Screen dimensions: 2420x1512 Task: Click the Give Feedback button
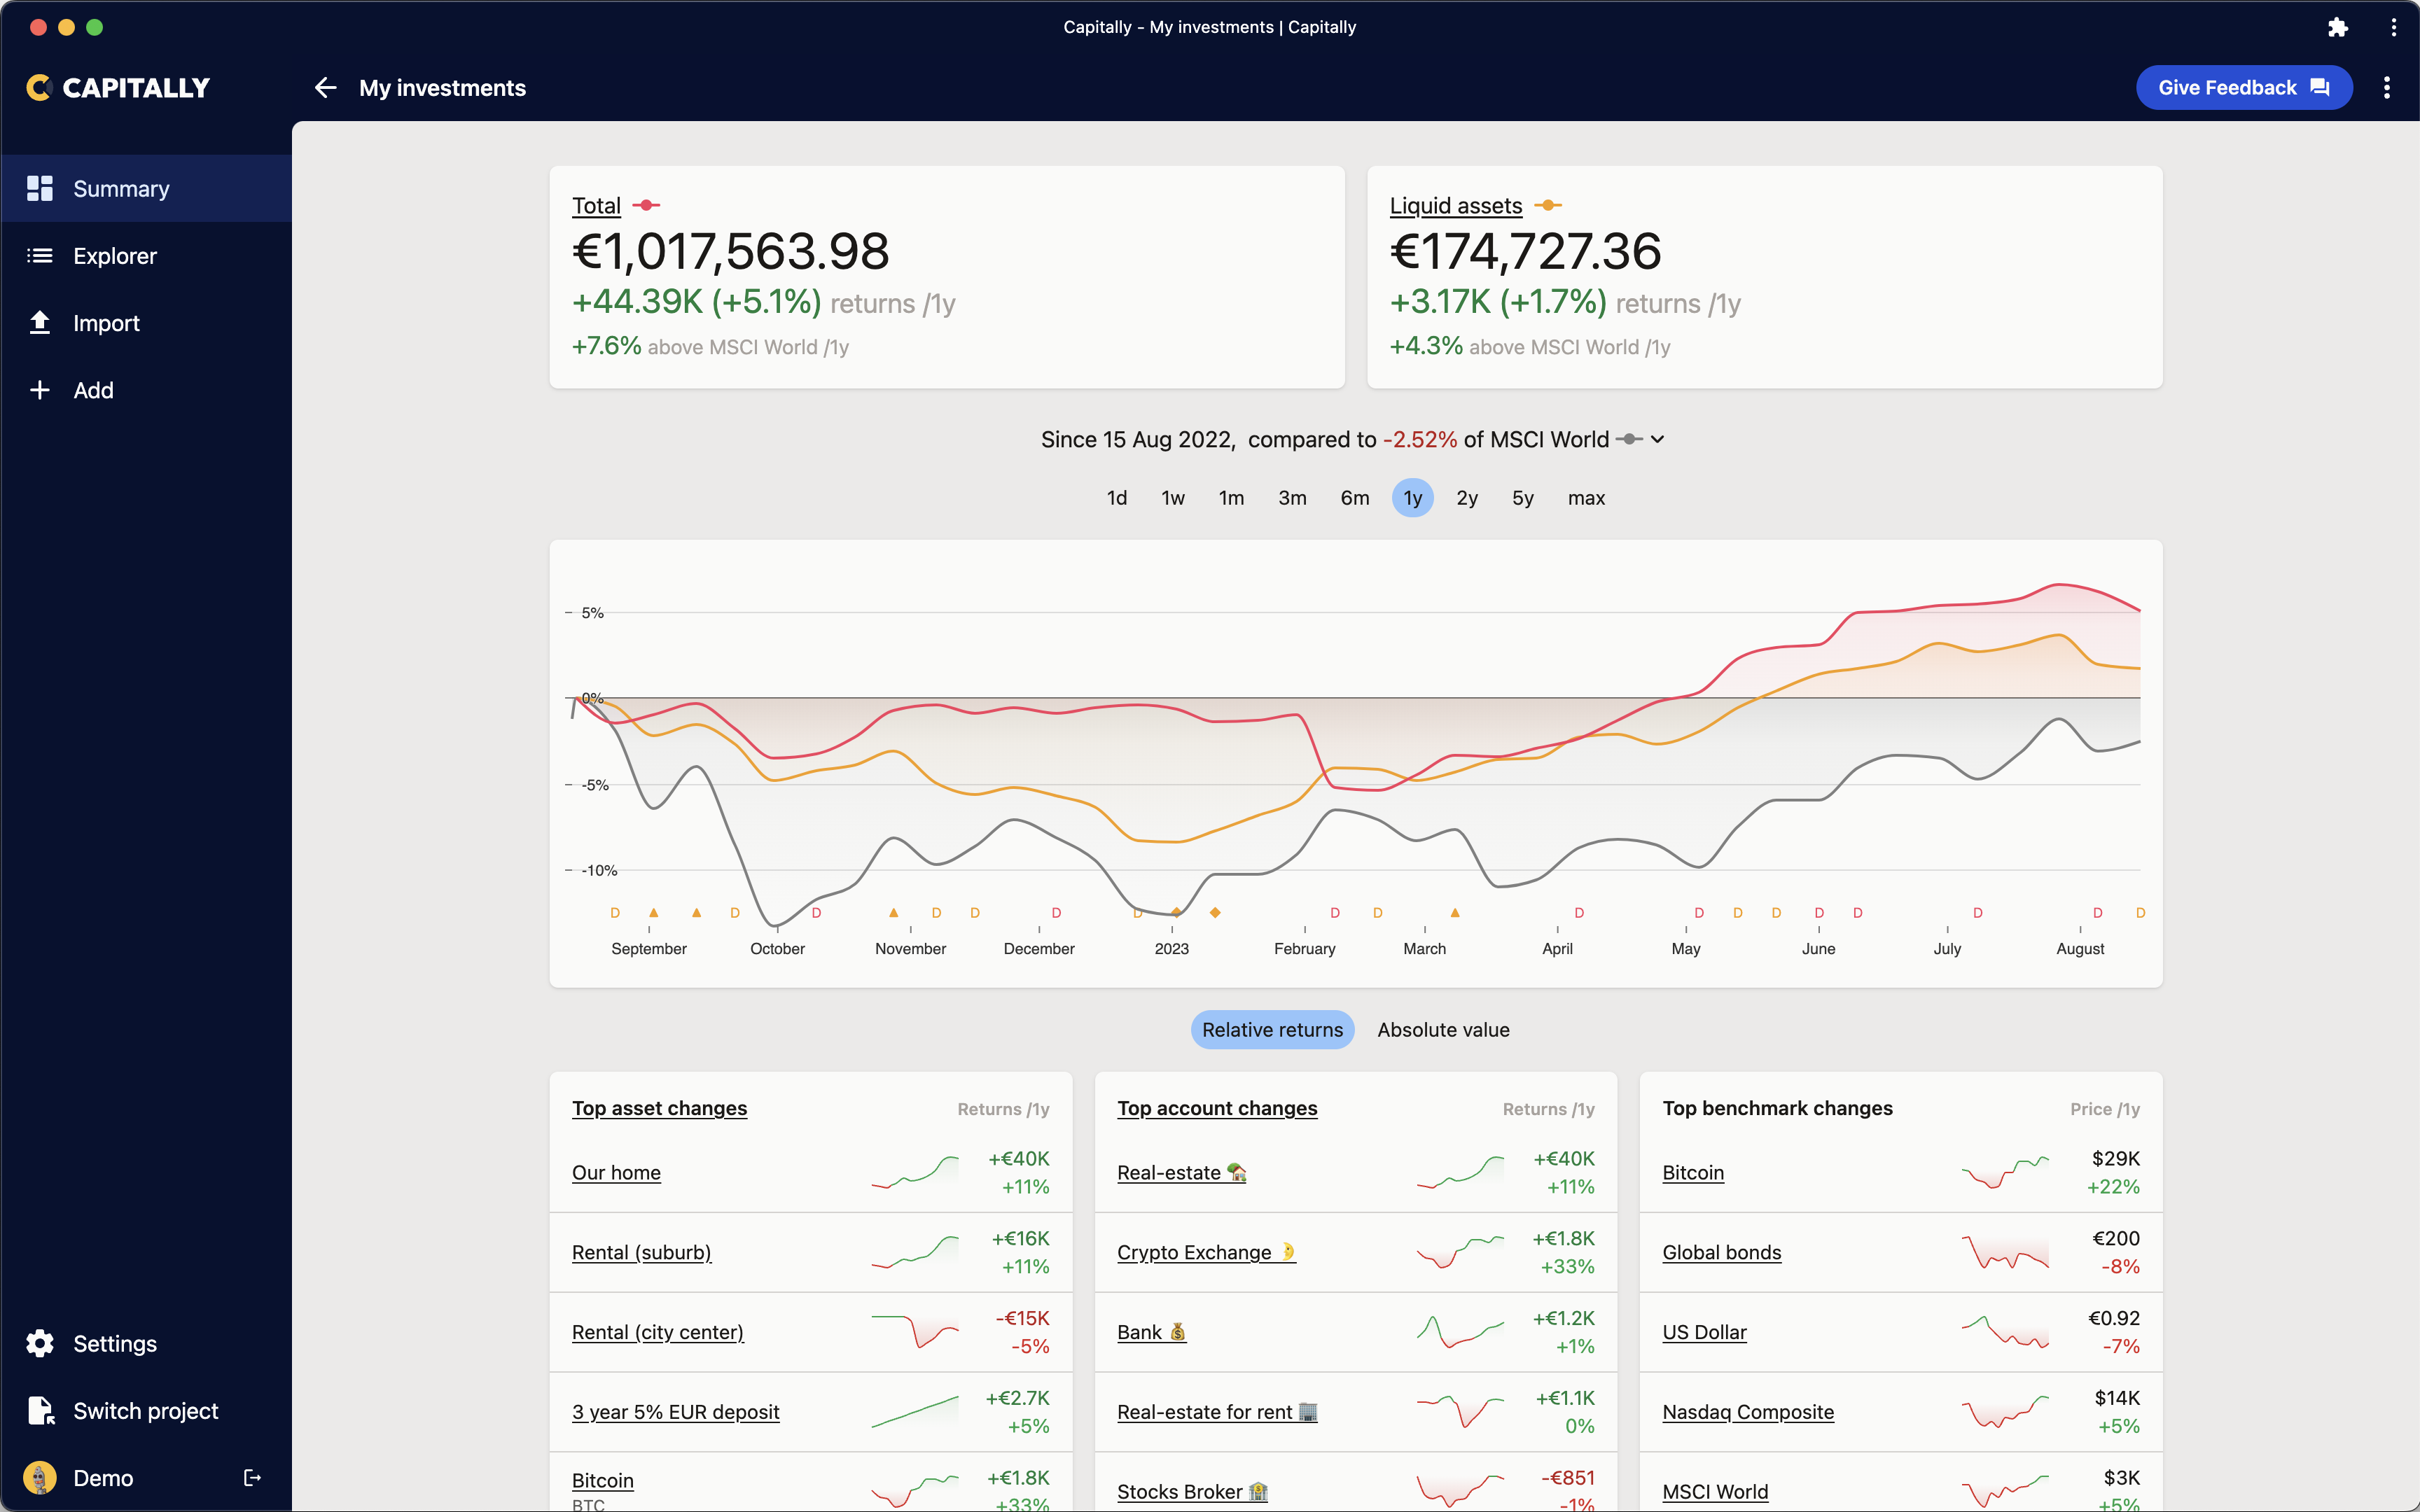click(x=2244, y=87)
